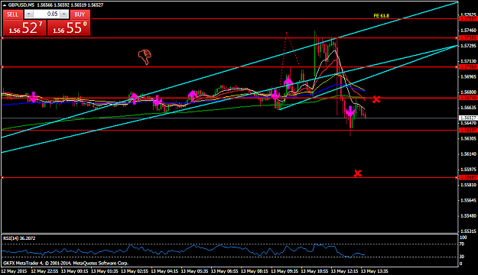Click the 1.56305 price scale value
Screen dimensions: 478x275
pyautogui.click(x=469, y=138)
